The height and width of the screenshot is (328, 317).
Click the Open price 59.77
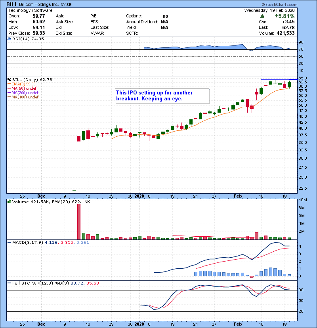[x=38, y=16]
